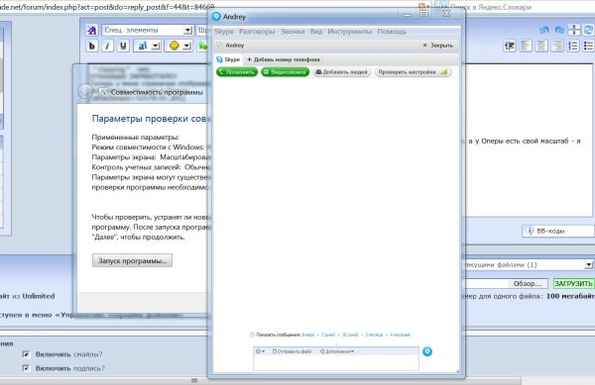Toggle underline formatting in forum editor
The image size is (595, 385).
(123, 47)
